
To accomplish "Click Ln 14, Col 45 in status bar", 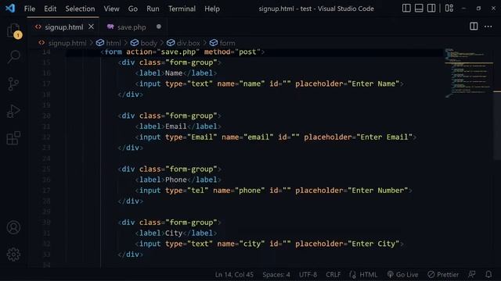I will coord(234,274).
